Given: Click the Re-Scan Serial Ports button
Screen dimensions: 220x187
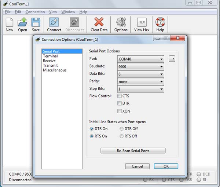Looking at the screenshot, I should coord(133,151).
